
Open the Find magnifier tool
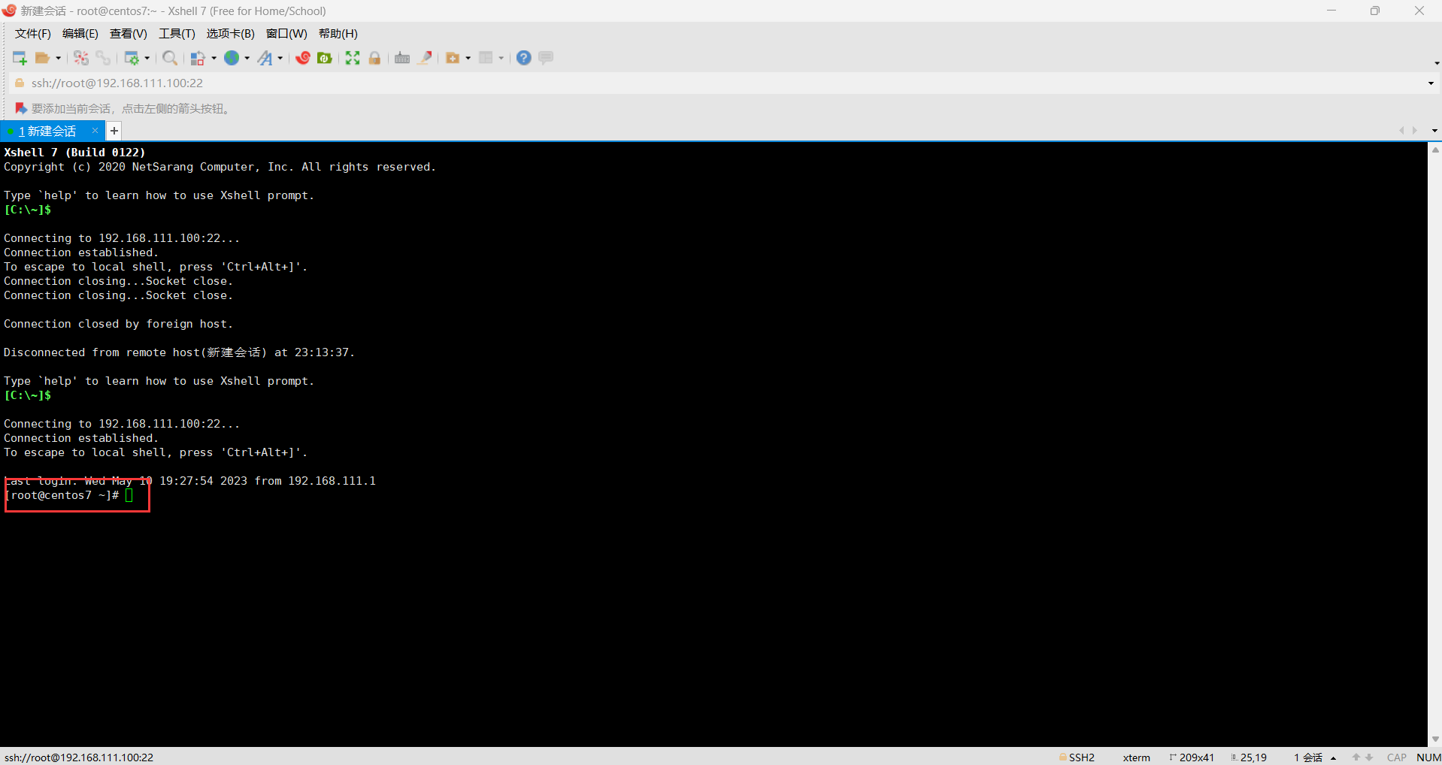pos(170,58)
